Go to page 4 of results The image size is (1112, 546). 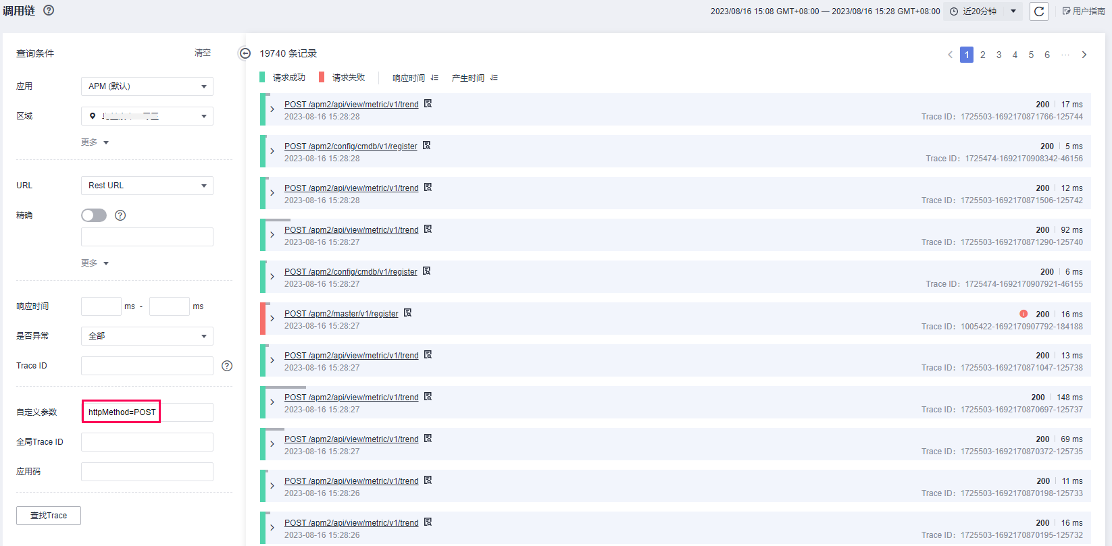click(1015, 55)
